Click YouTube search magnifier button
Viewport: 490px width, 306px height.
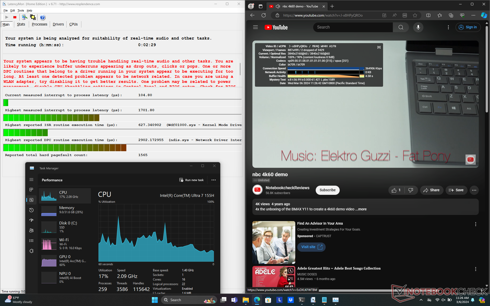(x=401, y=27)
